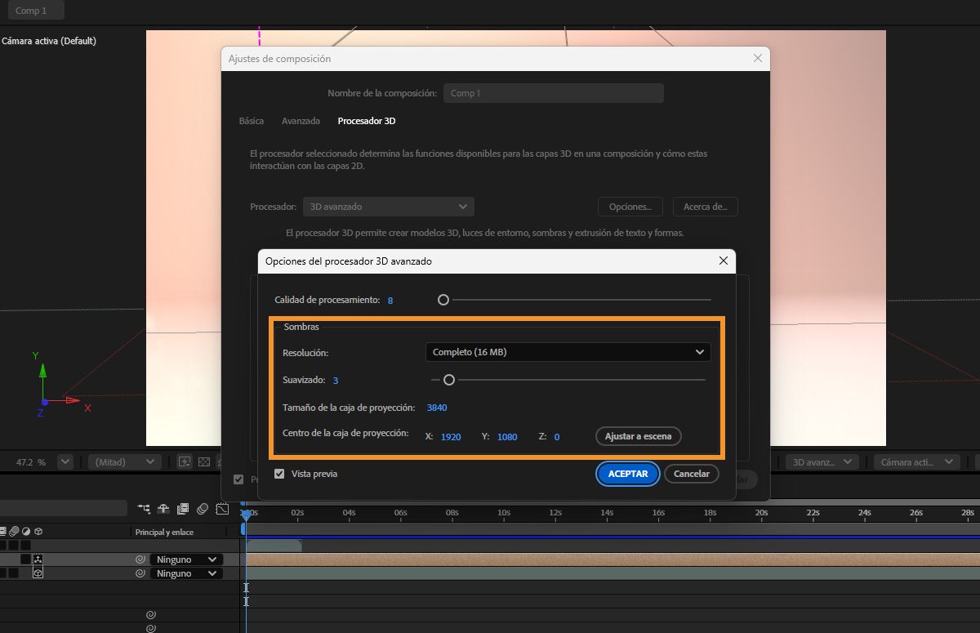Click the composition name input field
This screenshot has height=633, width=980.
[554, 92]
